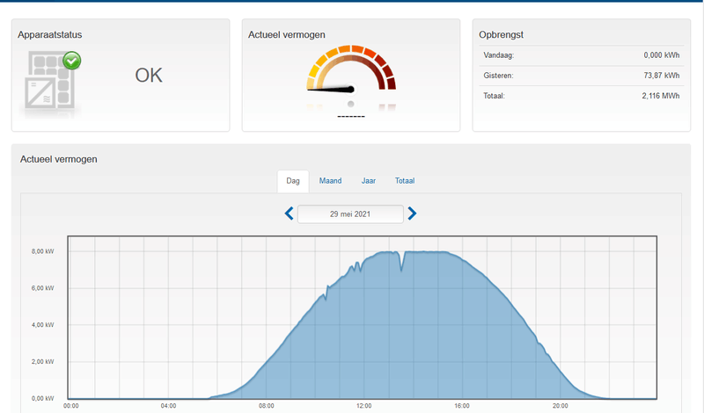Click the green checkmark status badge
Screen dimensions: 704x413
pos(72,61)
